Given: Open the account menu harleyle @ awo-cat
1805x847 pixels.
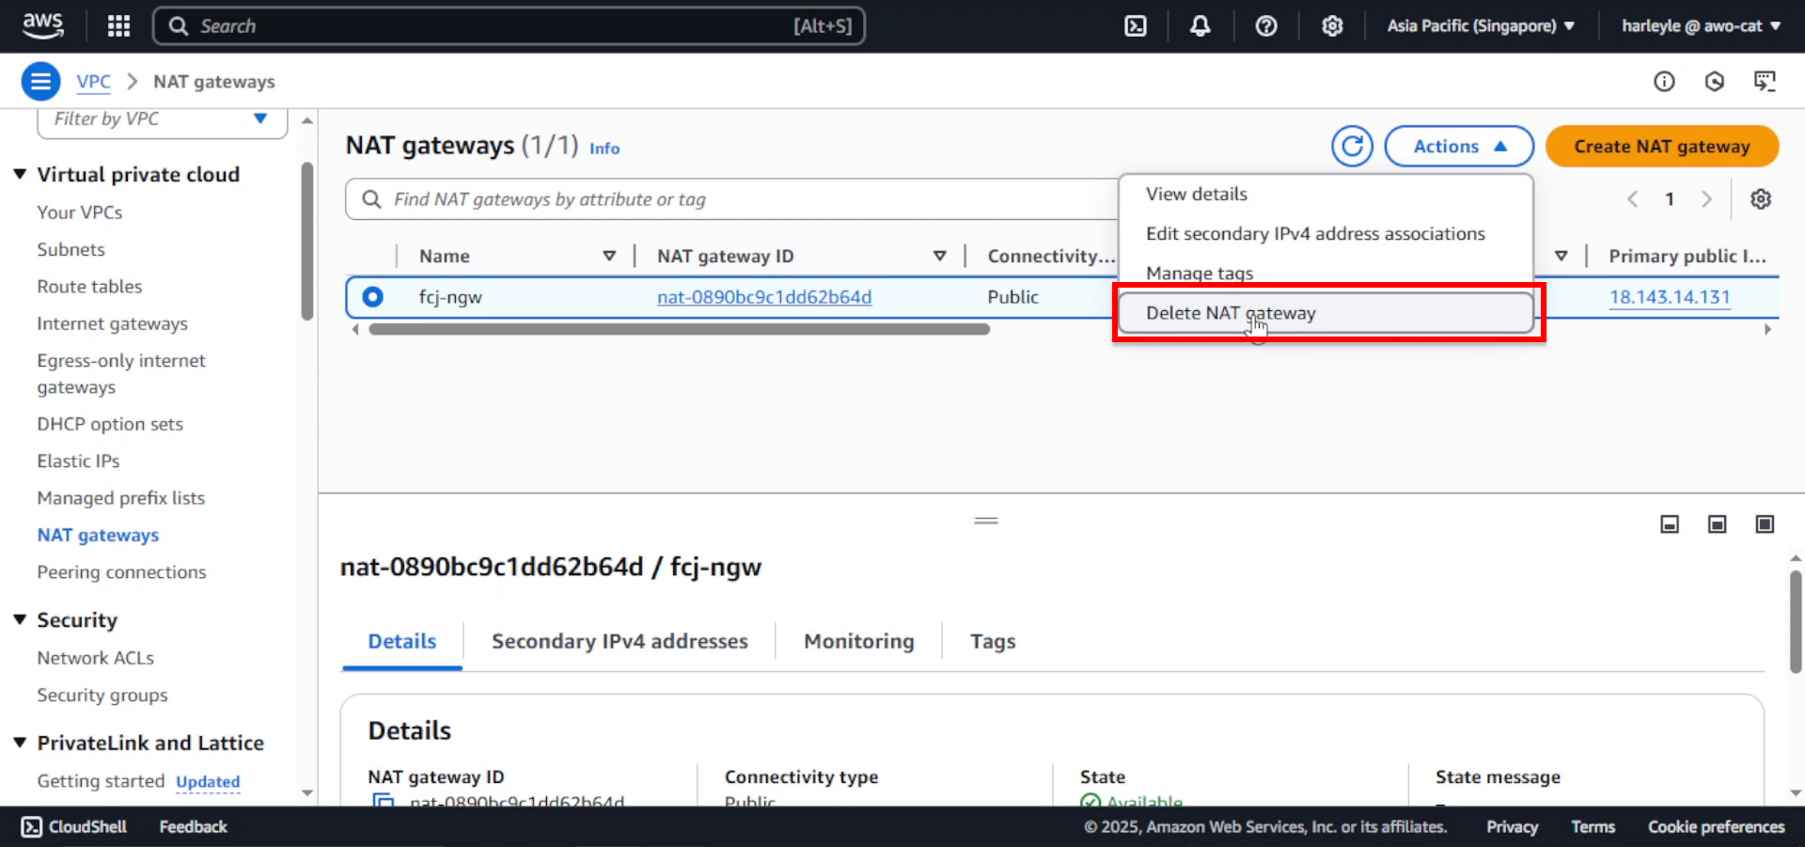Looking at the screenshot, I should coord(1701,26).
